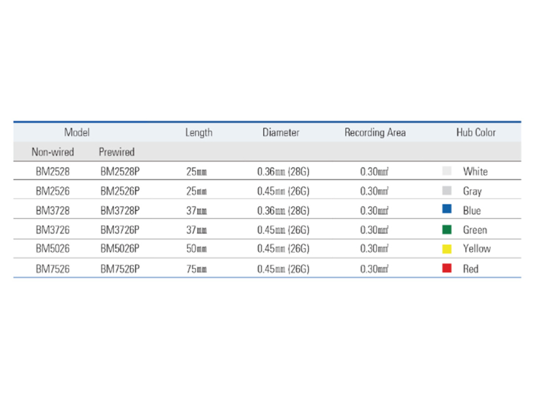Click the 0.30 recording area in BM2528 row
The image size is (534, 401).
coord(374,171)
